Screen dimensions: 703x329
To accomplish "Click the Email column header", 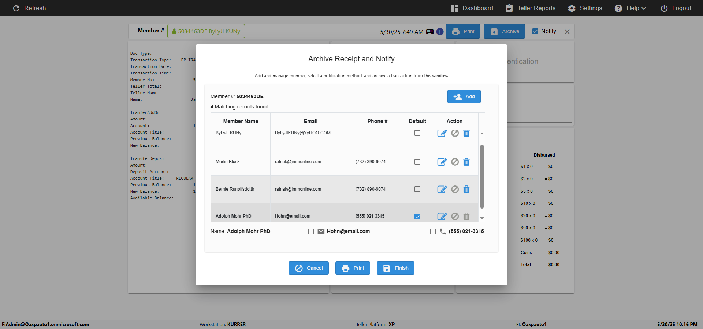I will [310, 121].
